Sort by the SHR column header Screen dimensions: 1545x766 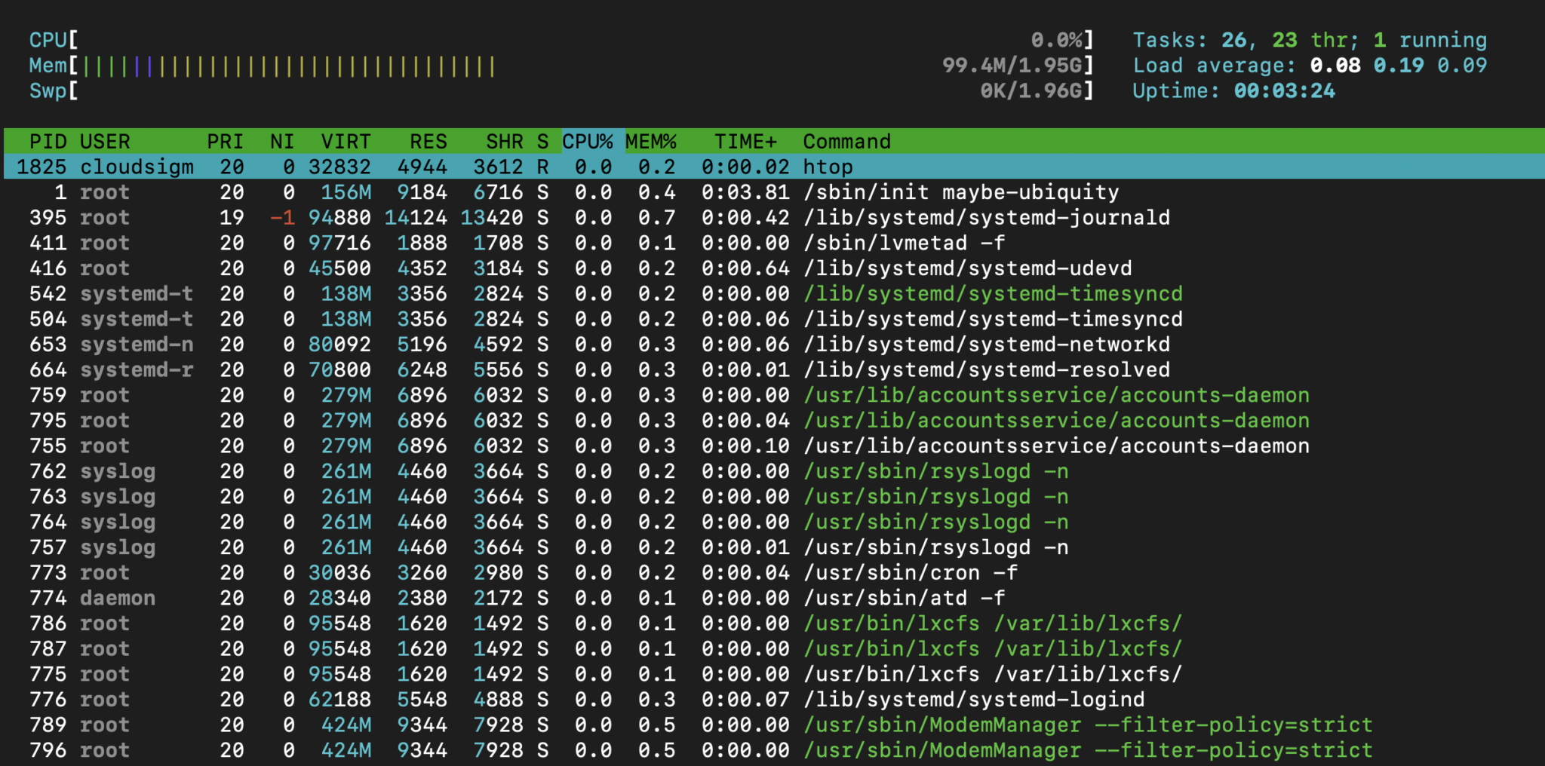[x=504, y=141]
